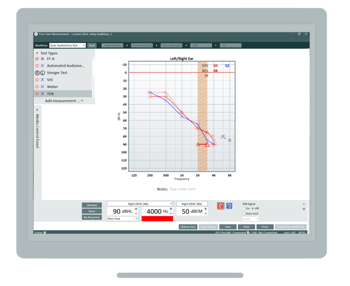Click the No Response button
This screenshot has width=350, height=286.
click(92, 217)
